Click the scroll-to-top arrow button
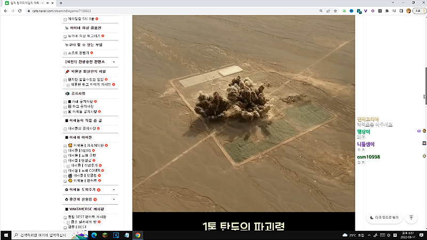The height and width of the screenshot is (240, 427). click(x=411, y=218)
